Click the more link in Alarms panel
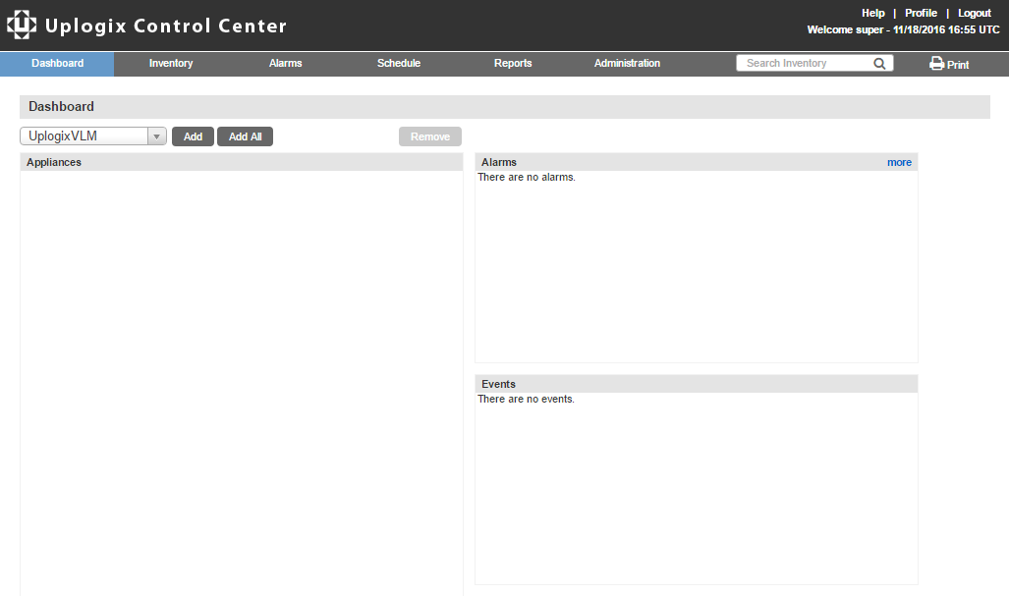The image size is (1009, 596). [899, 162]
